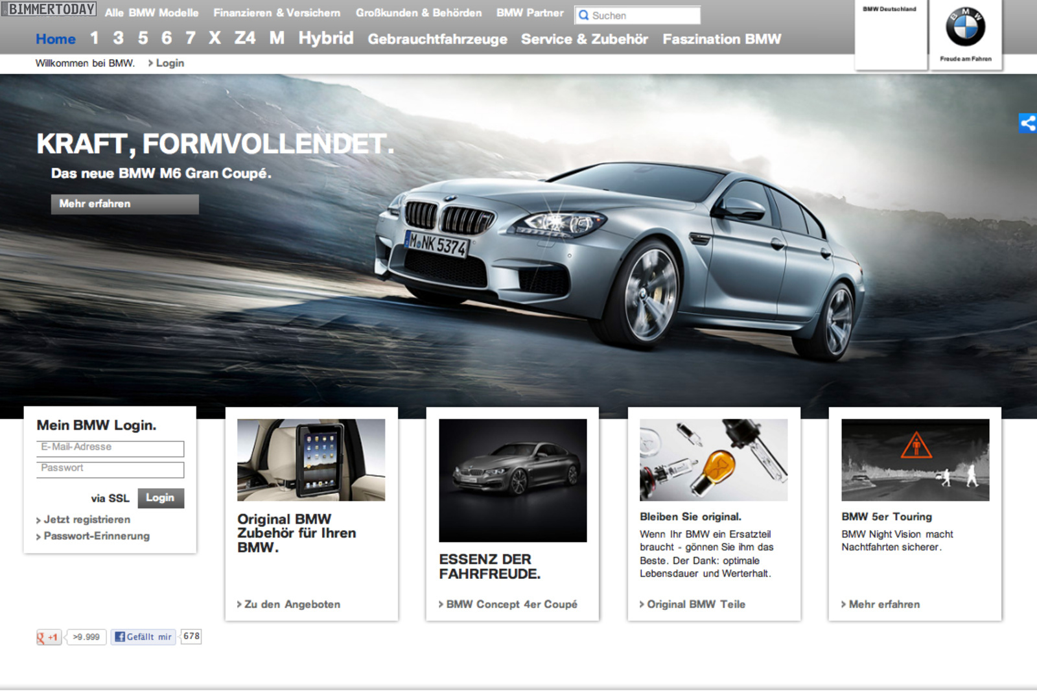Open the Hybrid models menu
This screenshot has width=1037, height=691.
click(x=326, y=39)
